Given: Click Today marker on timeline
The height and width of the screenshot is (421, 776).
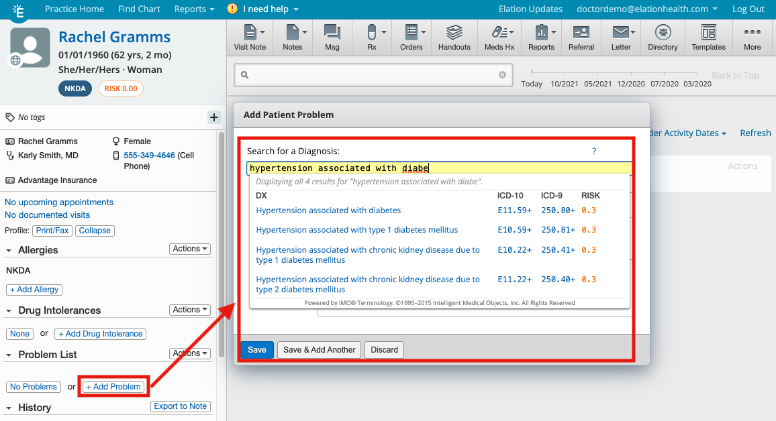Looking at the screenshot, I should point(532,84).
